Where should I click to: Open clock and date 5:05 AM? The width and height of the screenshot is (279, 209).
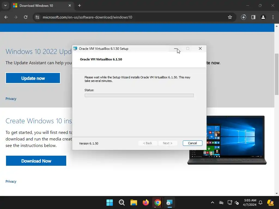250,202
